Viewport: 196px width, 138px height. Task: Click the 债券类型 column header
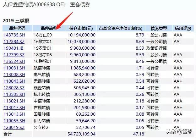coord(159,28)
